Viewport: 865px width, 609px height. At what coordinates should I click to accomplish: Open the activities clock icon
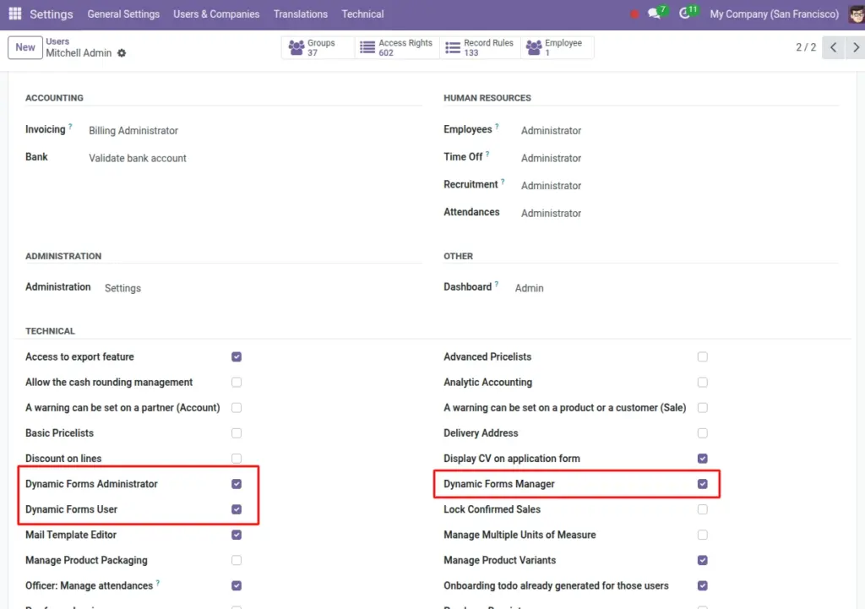(686, 14)
